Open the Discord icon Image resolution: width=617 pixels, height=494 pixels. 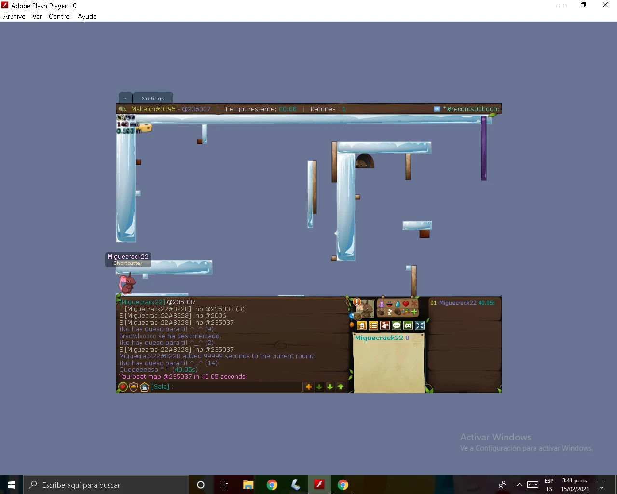408,325
